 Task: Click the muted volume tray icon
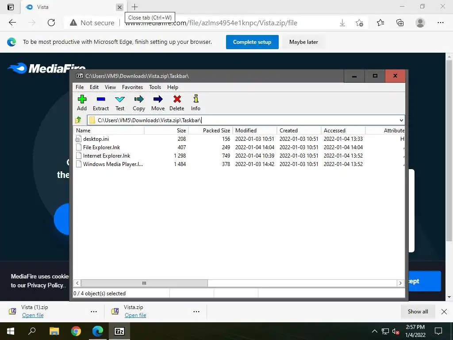click(x=396, y=331)
